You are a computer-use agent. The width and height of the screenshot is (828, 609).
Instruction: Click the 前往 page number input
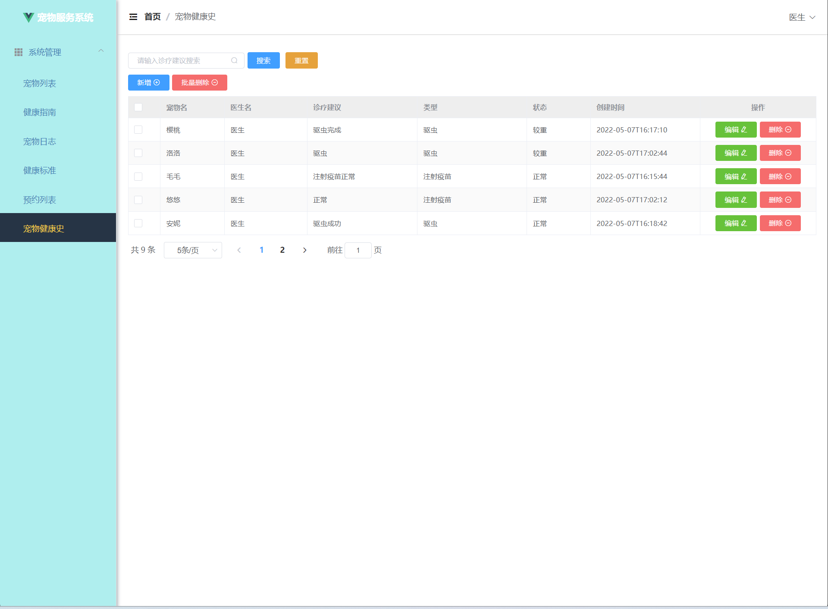[358, 250]
